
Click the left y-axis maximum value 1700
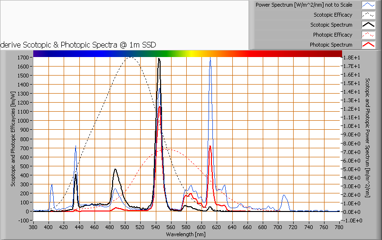click(x=24, y=57)
